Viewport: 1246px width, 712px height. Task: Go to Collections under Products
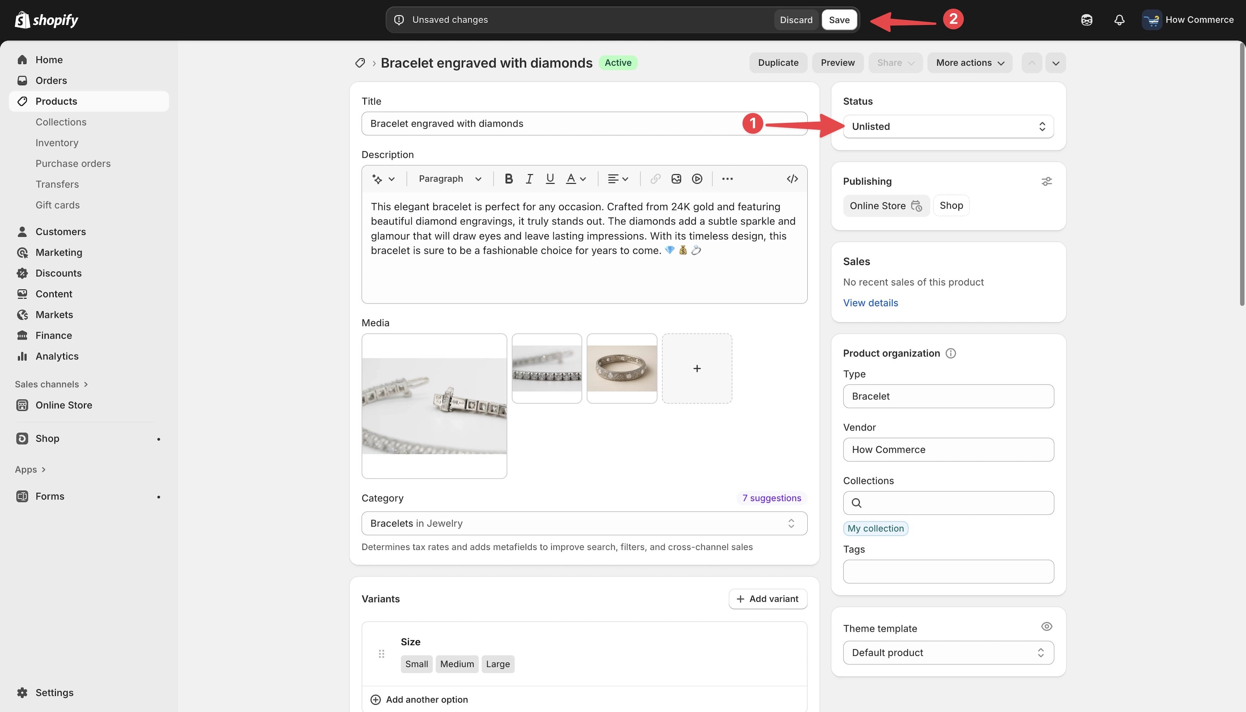61,122
